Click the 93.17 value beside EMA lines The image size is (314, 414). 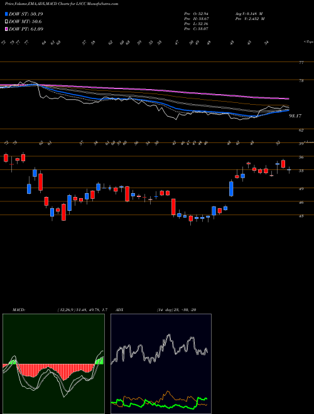pos(295,115)
